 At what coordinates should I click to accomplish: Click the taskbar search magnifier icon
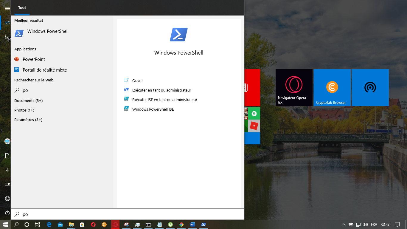[16, 225]
